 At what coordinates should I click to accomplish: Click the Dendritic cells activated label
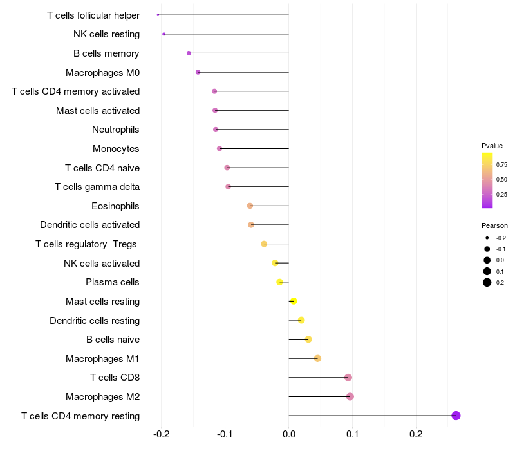pos(89,225)
